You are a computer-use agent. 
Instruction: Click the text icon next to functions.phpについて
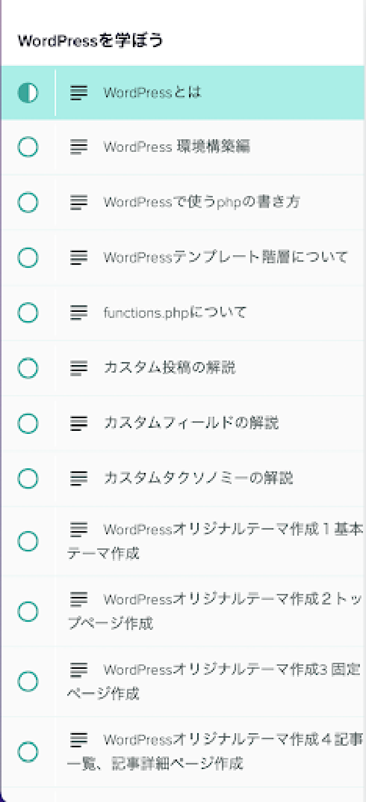point(78,312)
